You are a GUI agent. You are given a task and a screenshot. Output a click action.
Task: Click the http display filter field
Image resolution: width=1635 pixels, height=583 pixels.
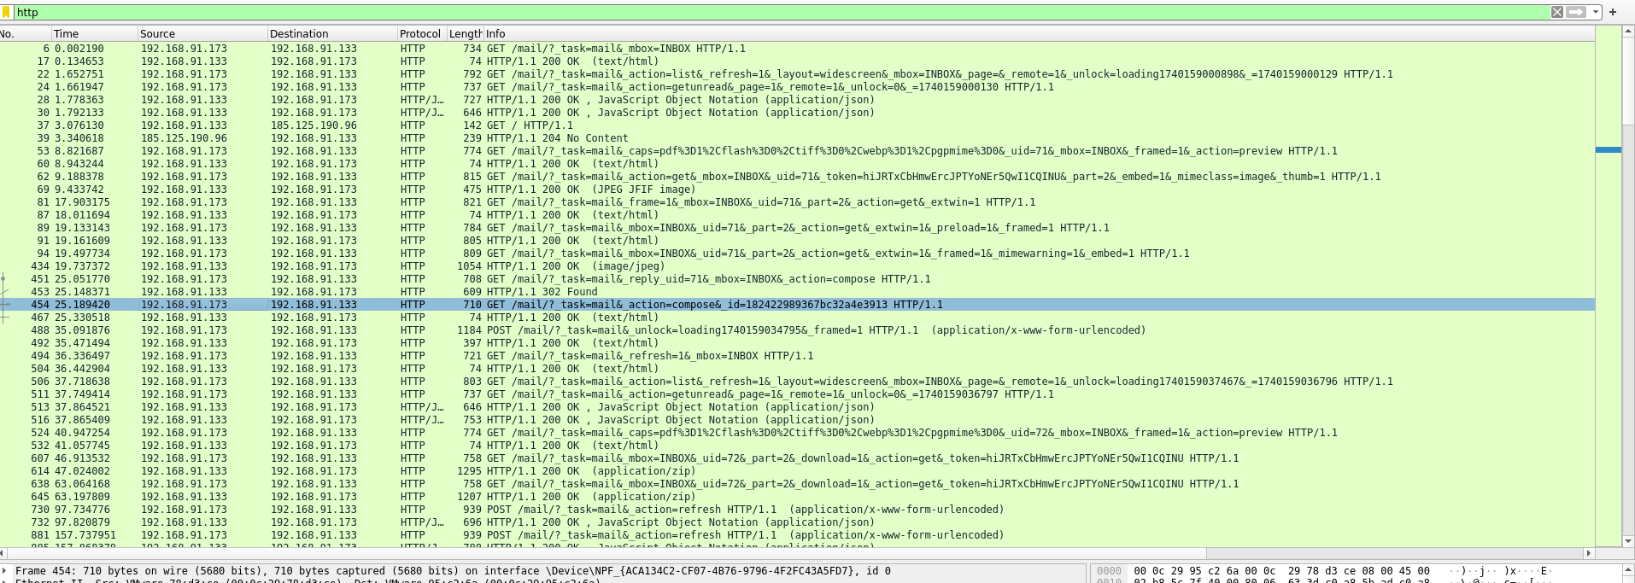coord(782,12)
